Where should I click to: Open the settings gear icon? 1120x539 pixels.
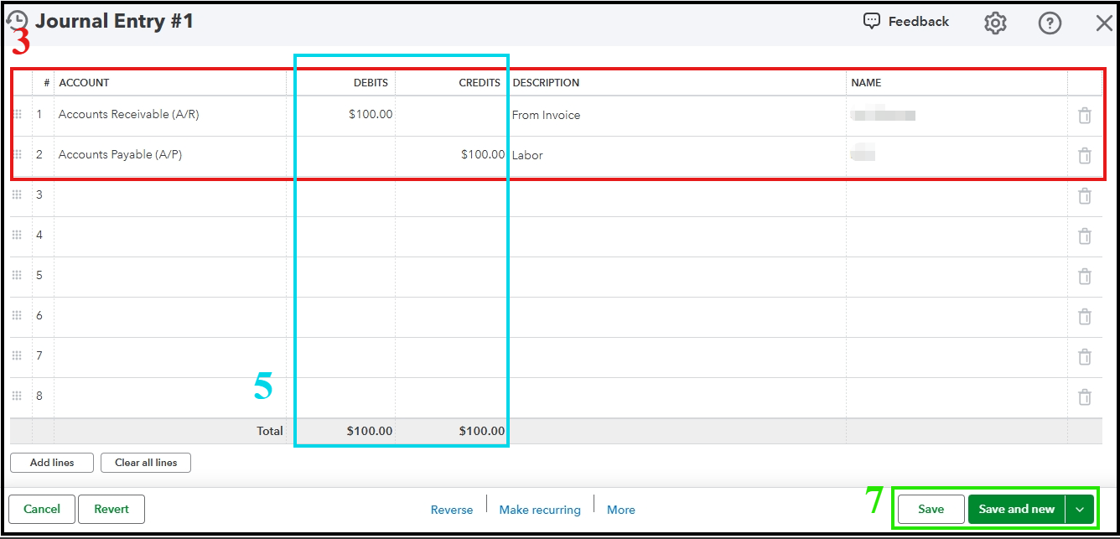coord(995,23)
